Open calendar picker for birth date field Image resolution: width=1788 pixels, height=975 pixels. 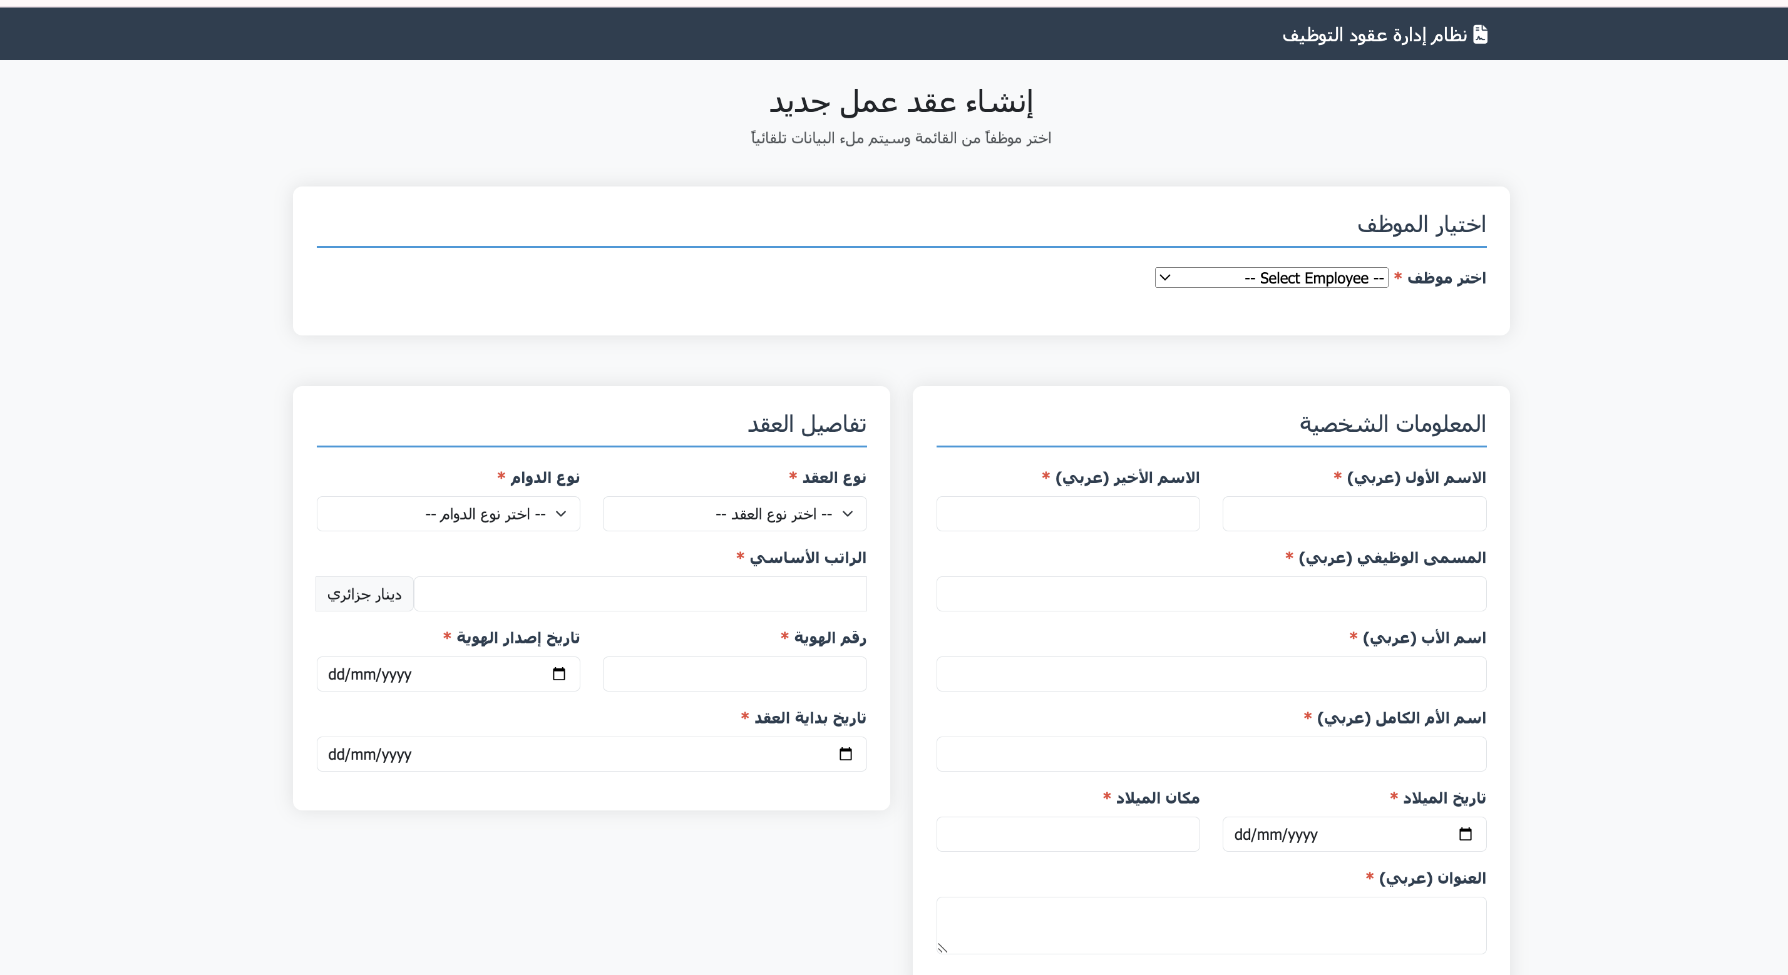(1465, 834)
